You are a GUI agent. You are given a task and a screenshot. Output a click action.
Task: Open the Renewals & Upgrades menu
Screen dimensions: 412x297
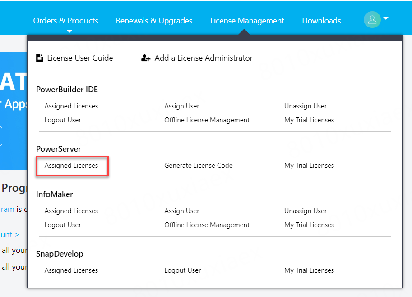pos(154,21)
